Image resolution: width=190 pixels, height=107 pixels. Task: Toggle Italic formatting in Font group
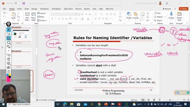point(56,19)
